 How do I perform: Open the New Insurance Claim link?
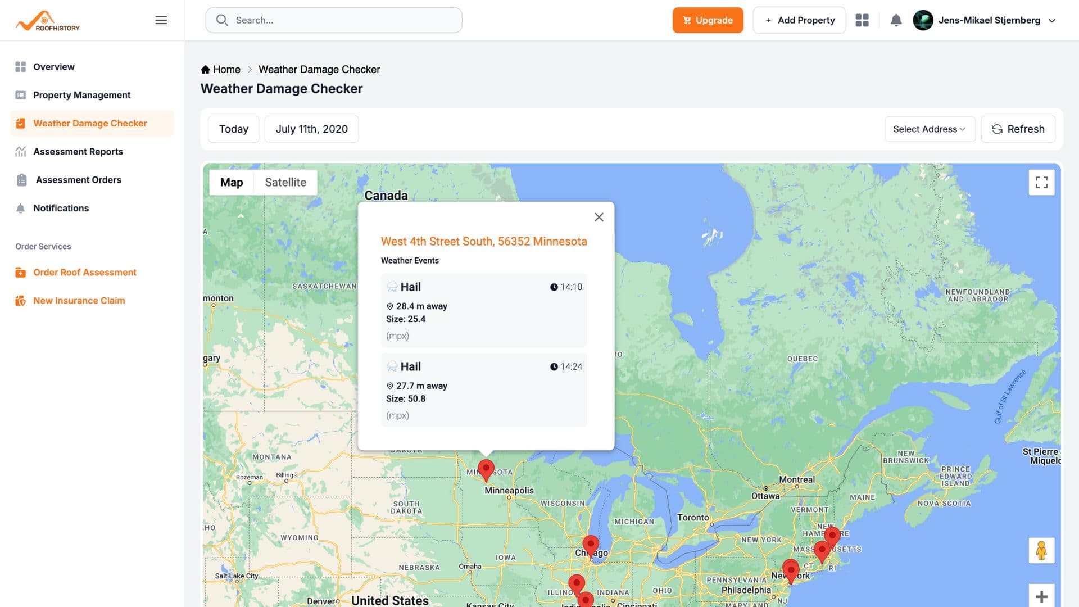point(79,301)
